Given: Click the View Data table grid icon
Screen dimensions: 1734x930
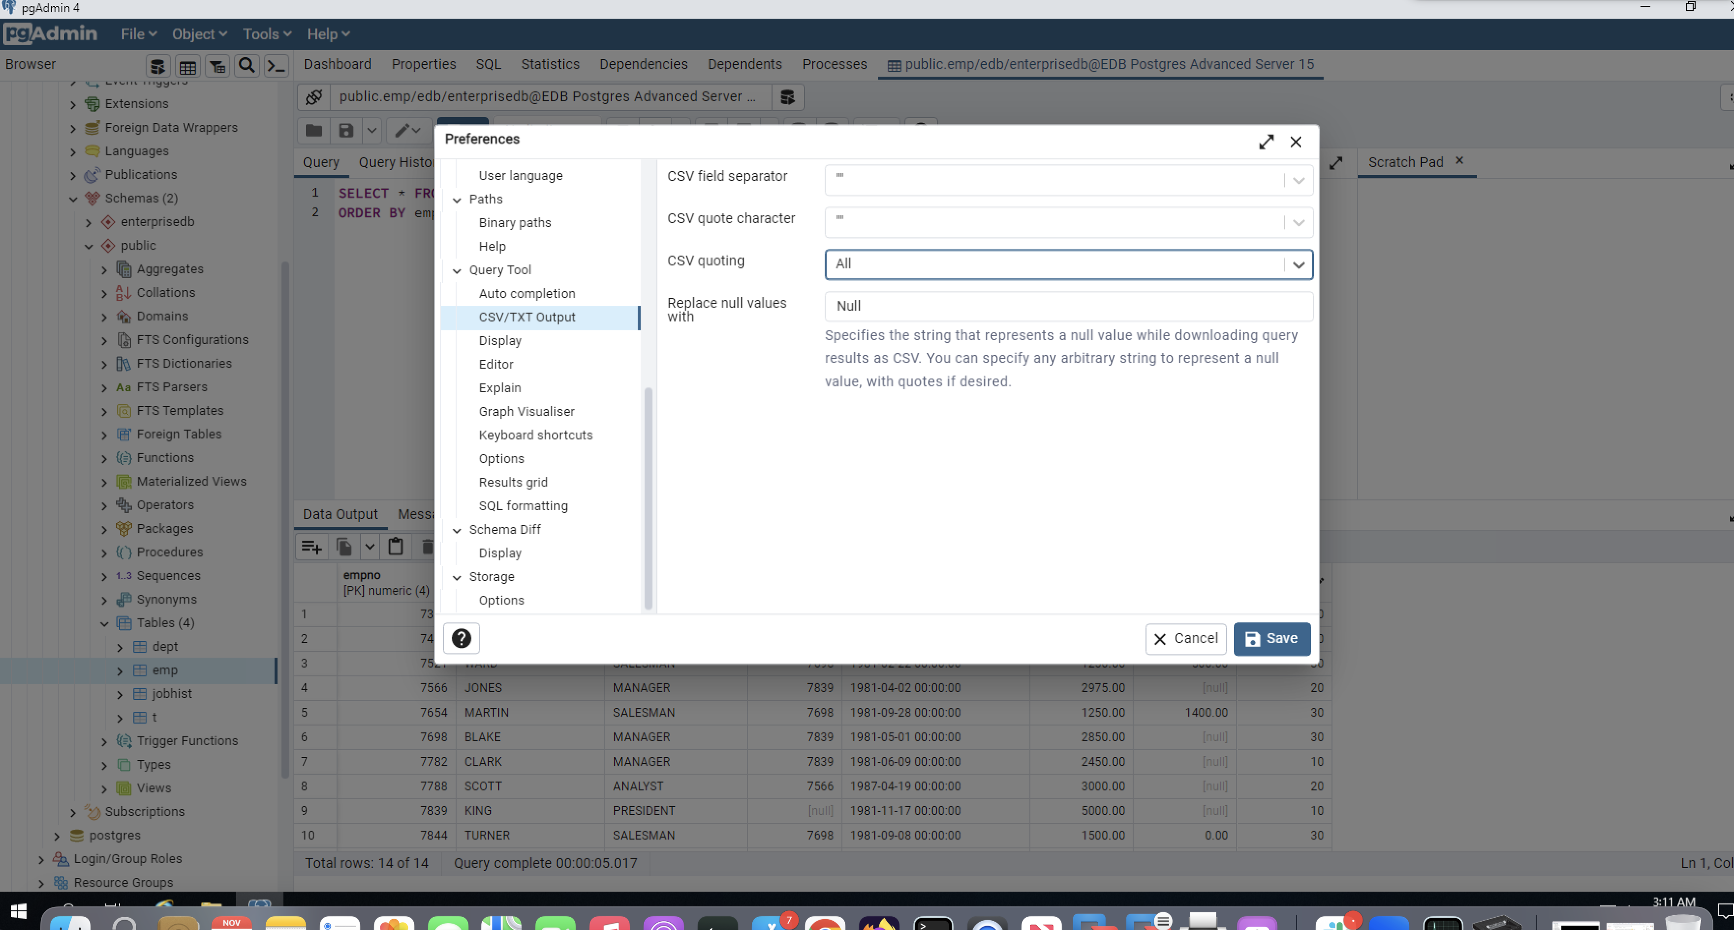Looking at the screenshot, I should 187,65.
